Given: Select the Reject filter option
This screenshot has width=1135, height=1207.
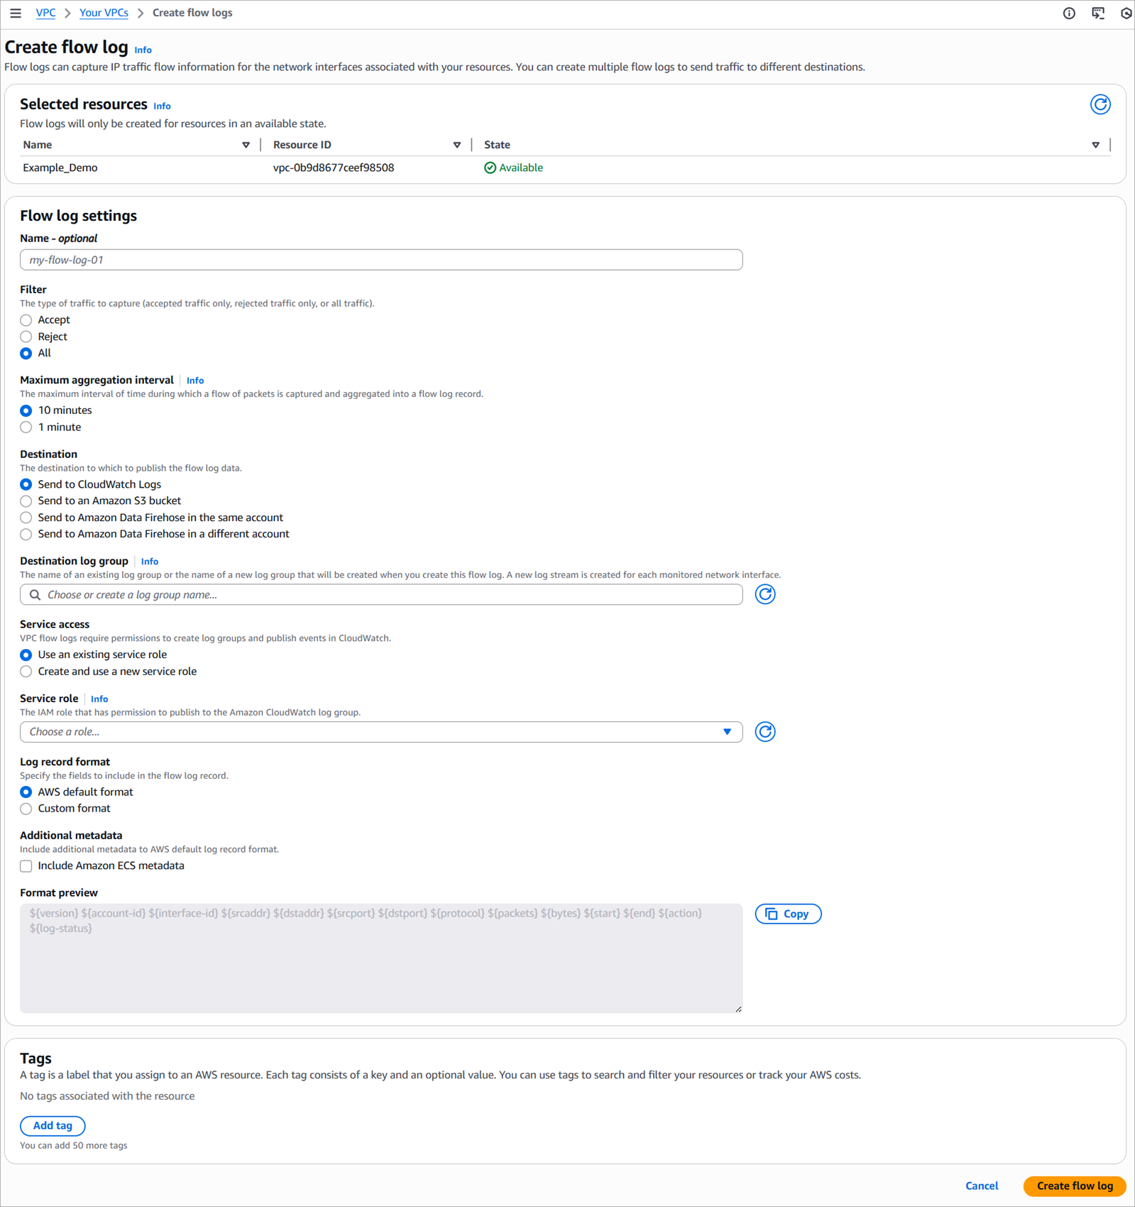Looking at the screenshot, I should 26,337.
